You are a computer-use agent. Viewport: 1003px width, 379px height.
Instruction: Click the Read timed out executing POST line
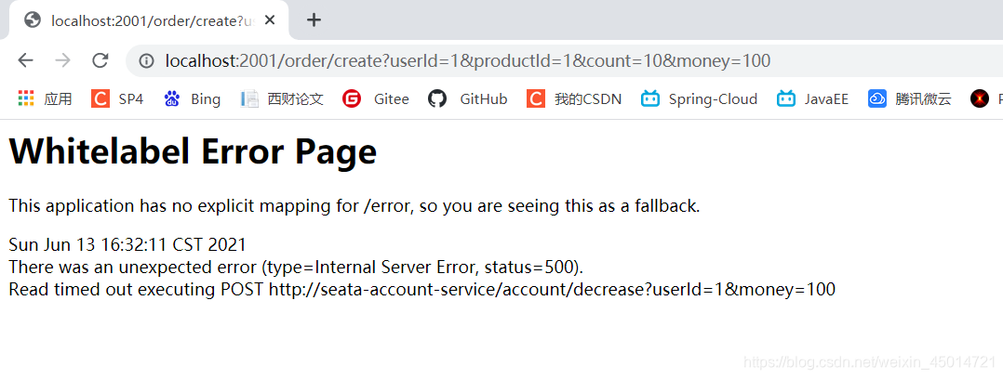point(422,290)
